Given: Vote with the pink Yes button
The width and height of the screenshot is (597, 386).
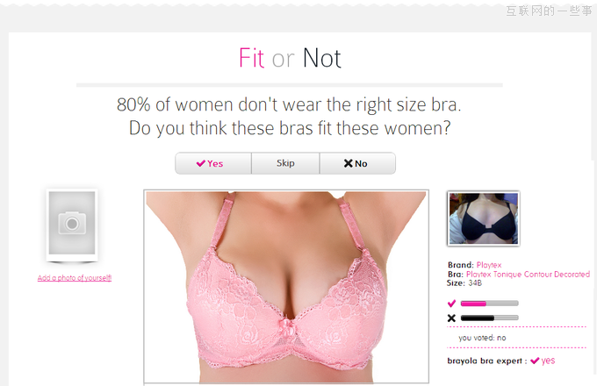Looking at the screenshot, I should click(213, 163).
